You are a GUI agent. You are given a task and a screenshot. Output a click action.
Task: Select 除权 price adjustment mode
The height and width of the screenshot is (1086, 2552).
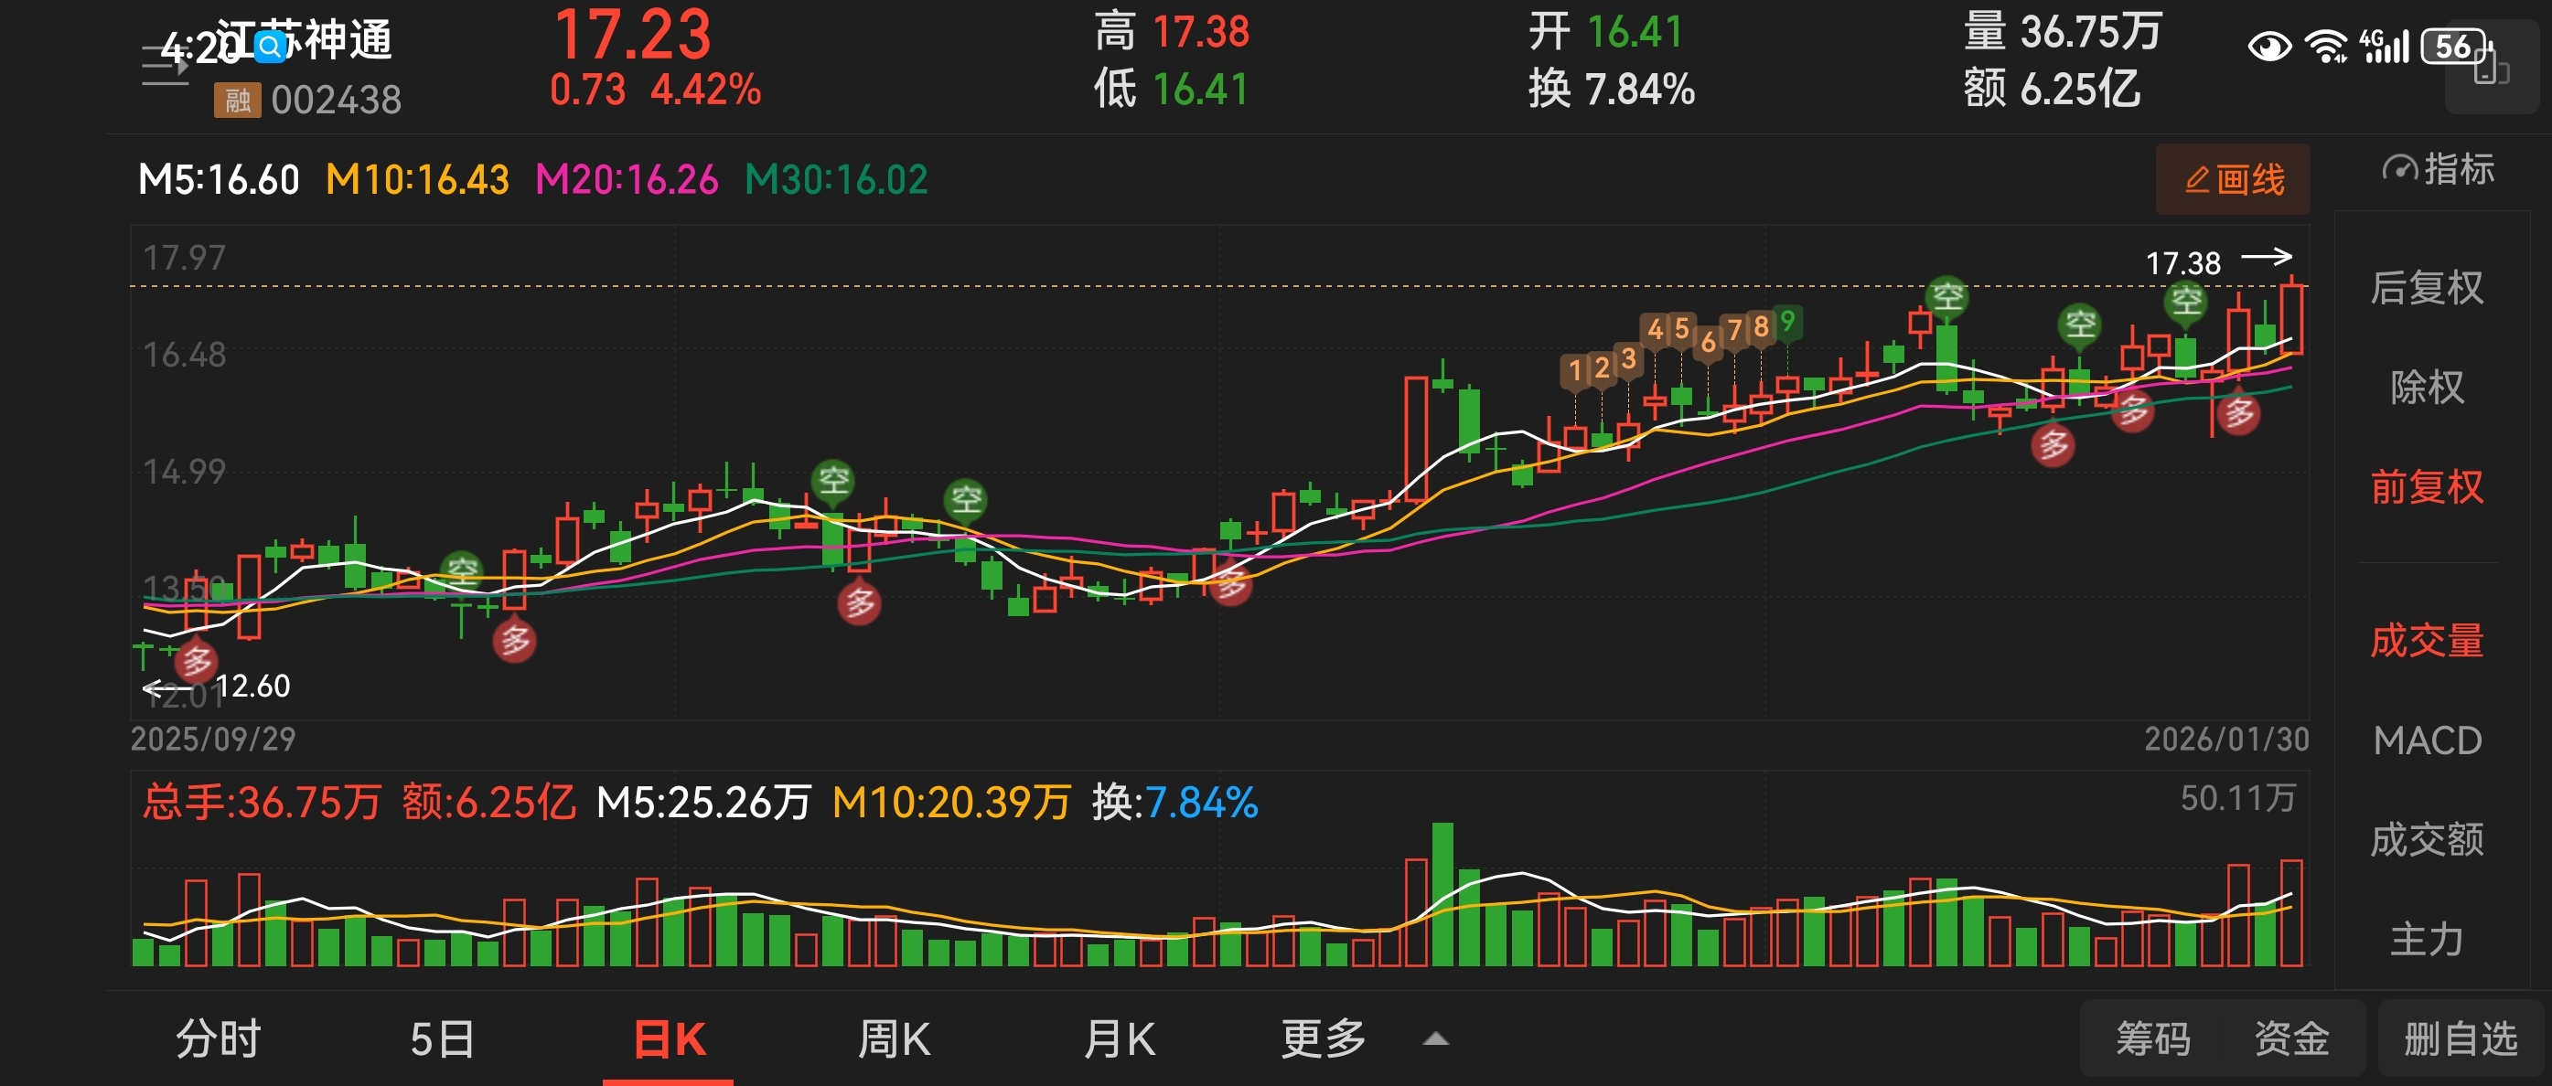tap(2426, 387)
